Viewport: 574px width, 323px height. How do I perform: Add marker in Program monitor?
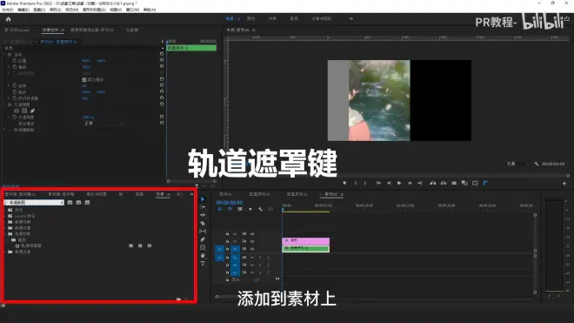[344, 183]
